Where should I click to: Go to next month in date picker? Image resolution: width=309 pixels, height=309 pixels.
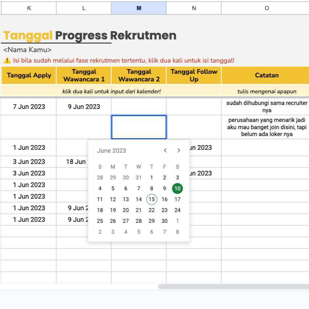tap(178, 151)
